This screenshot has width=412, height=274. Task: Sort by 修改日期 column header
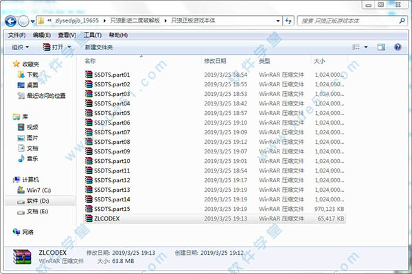(x=215, y=61)
